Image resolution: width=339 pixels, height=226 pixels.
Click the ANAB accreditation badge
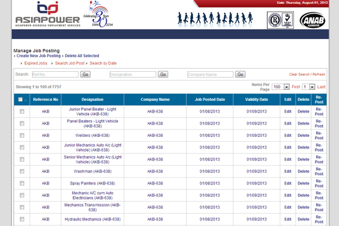312,20
